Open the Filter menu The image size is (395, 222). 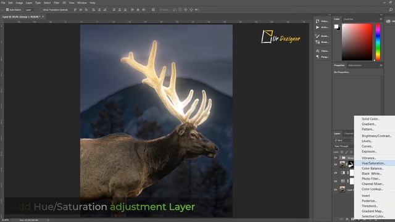(56, 2)
